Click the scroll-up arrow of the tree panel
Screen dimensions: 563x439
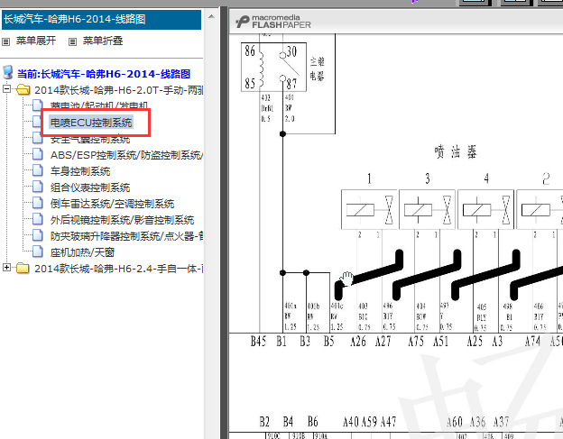(211, 16)
